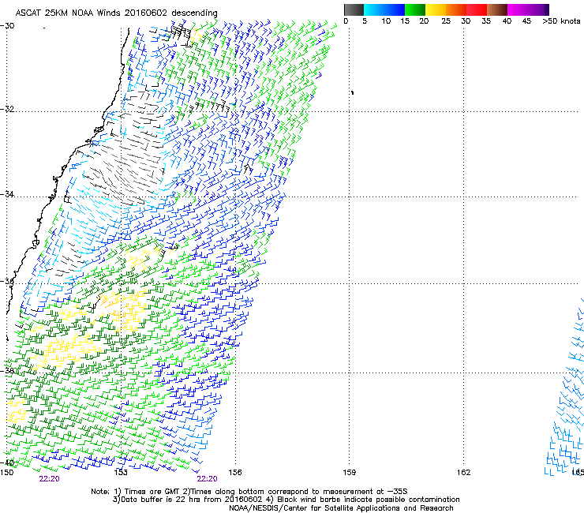The image size is (584, 513).
Task: Click the credit 'NOAA/NESDIS/Center for Satellite Applications and Research'
Action: [x=341, y=508]
